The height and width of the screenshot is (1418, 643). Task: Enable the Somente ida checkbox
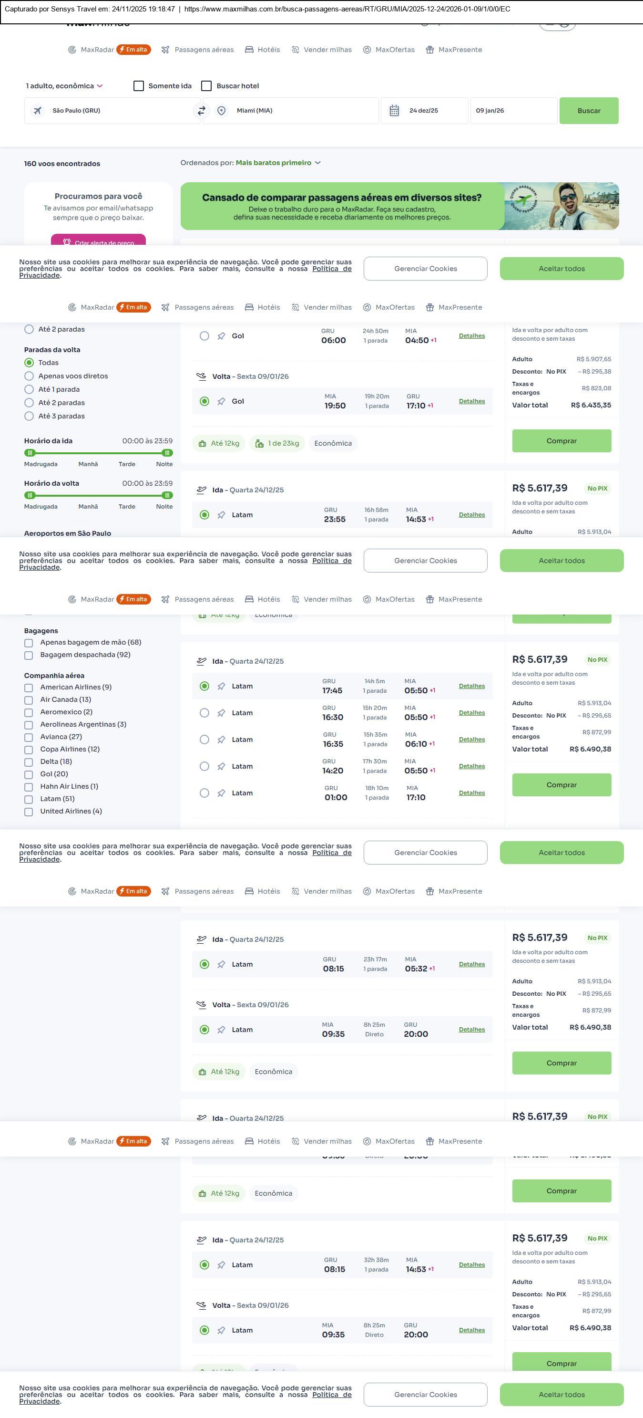pos(139,86)
